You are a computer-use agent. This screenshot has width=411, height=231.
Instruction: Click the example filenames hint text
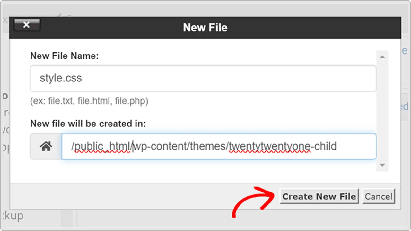coord(89,101)
